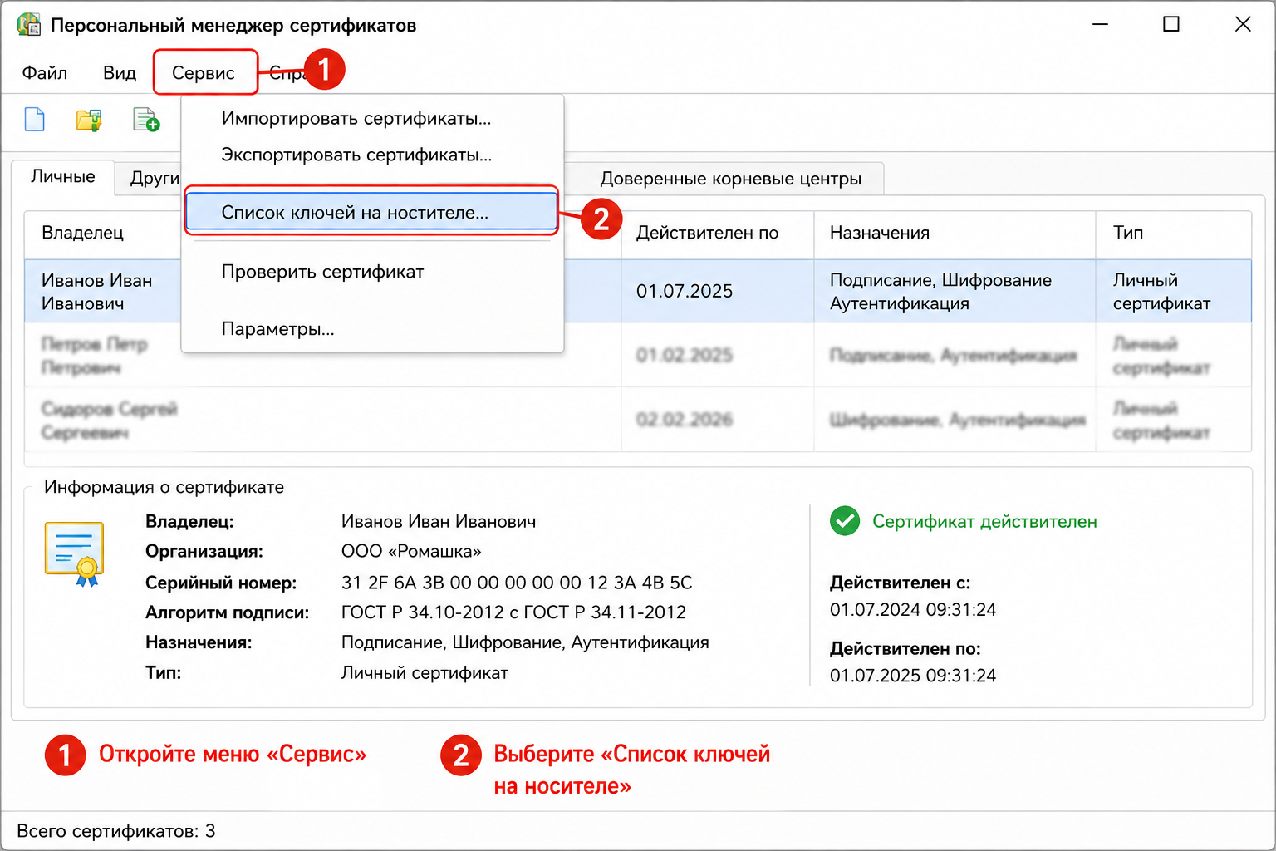Image resolution: width=1276 pixels, height=851 pixels.
Task: Click the add certificate document icon
Action: coord(146,120)
